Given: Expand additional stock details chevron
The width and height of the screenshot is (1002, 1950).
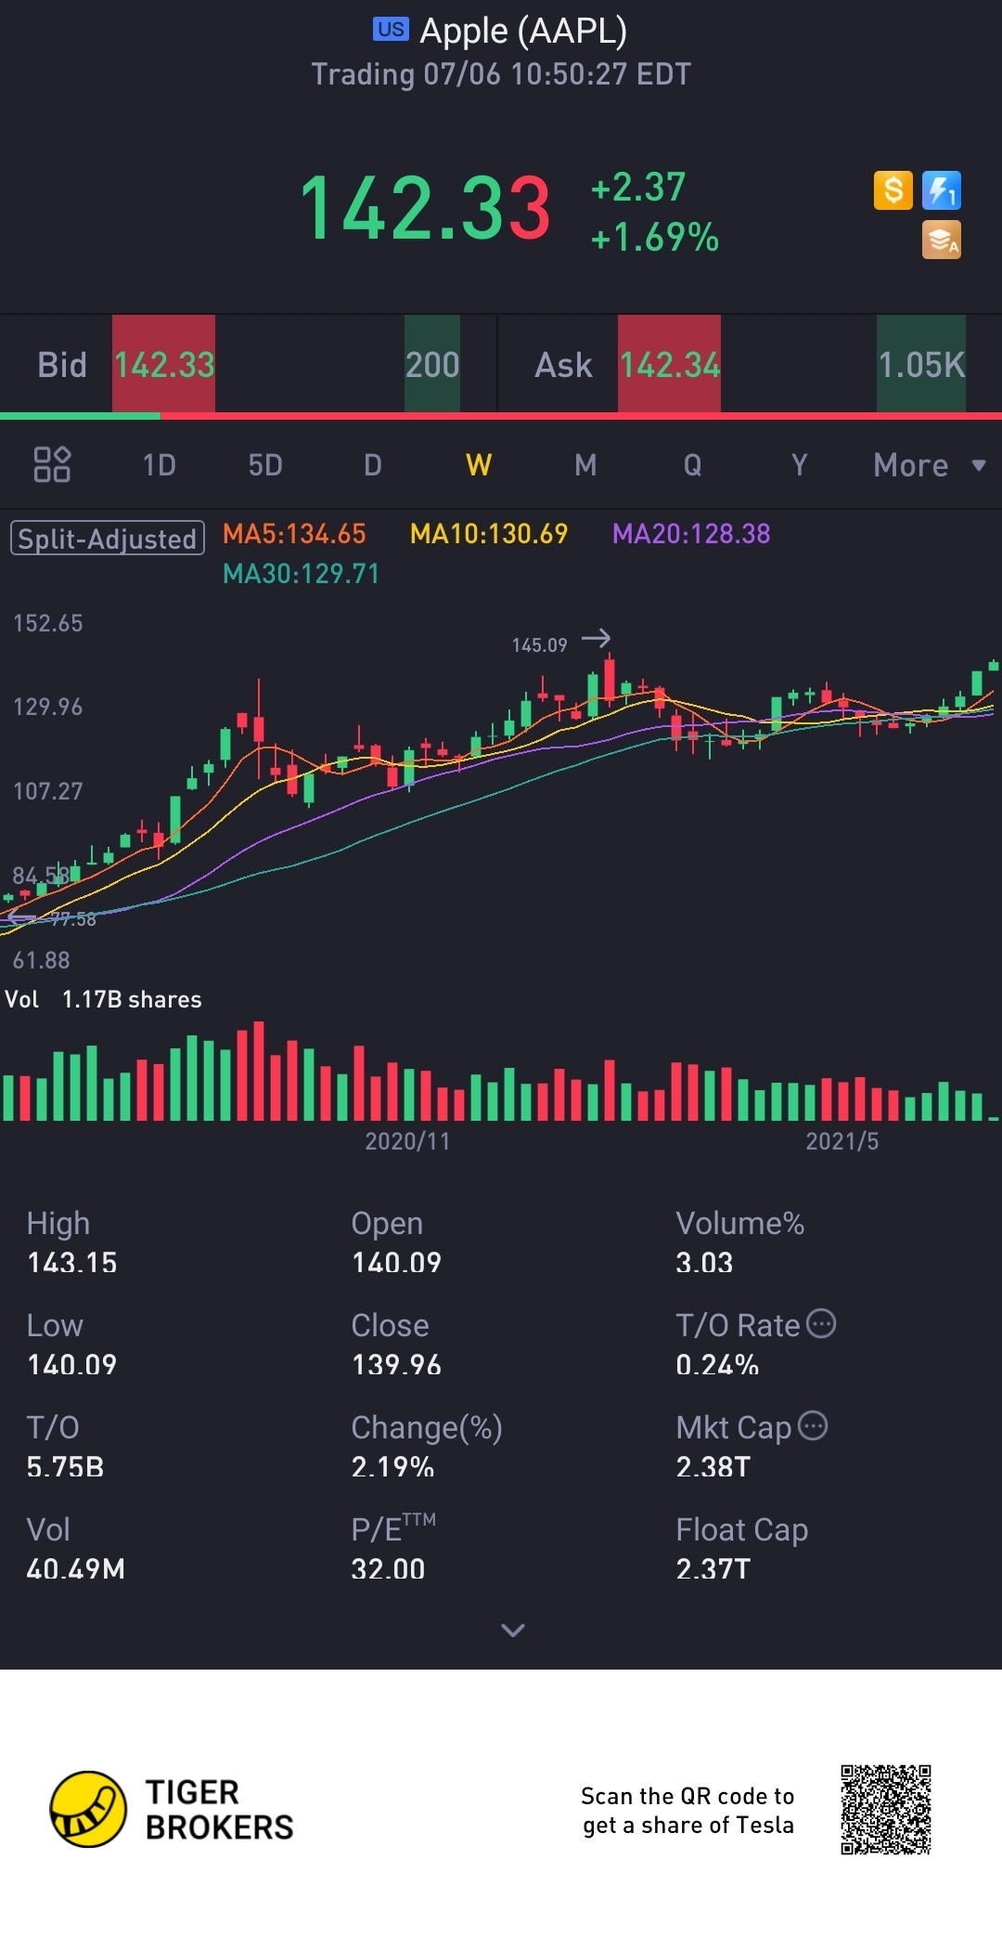Looking at the screenshot, I should pos(512,1630).
